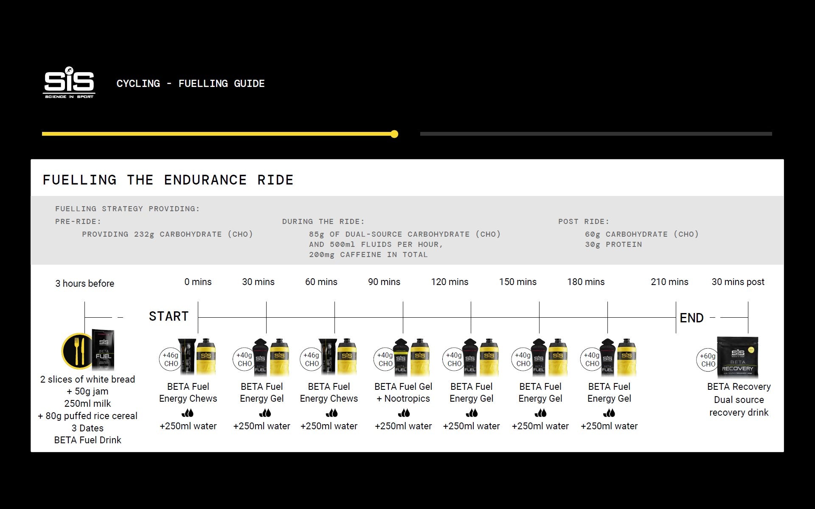This screenshot has height=509, width=815.
Task: Click BETA Recovery Dual source recovery drink text
Action: tap(739, 399)
